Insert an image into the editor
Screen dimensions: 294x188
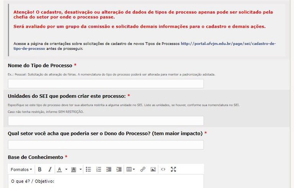[x=153, y=169]
